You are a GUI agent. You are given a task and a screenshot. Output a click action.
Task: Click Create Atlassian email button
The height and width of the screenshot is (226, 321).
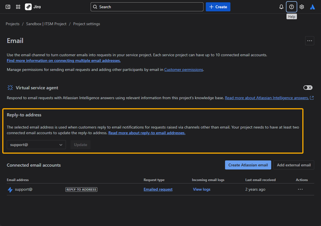tap(248, 165)
